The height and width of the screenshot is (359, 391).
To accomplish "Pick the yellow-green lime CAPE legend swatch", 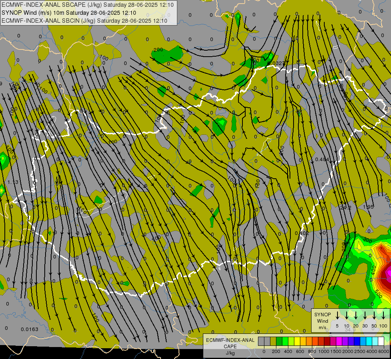I will [291, 341].
